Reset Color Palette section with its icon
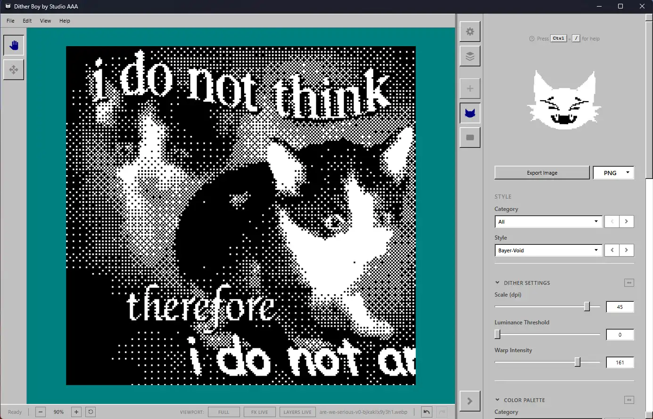The width and height of the screenshot is (653, 419). point(629,400)
